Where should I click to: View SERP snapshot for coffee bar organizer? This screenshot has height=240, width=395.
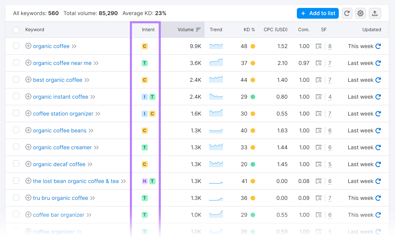(x=319, y=215)
